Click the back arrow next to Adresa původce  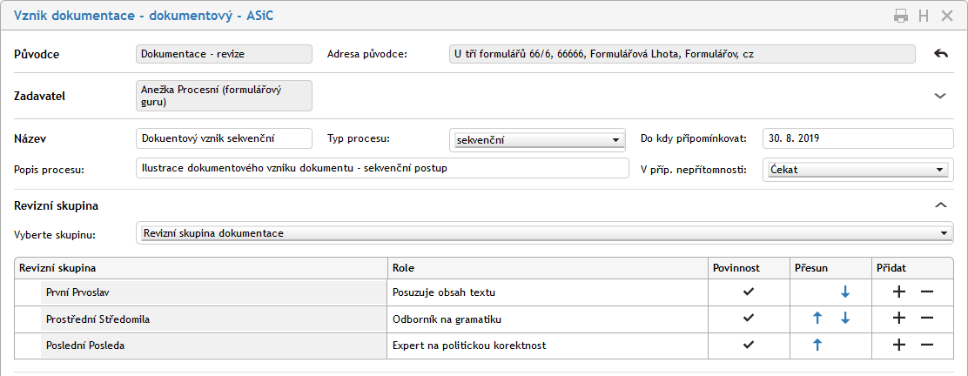click(x=940, y=54)
